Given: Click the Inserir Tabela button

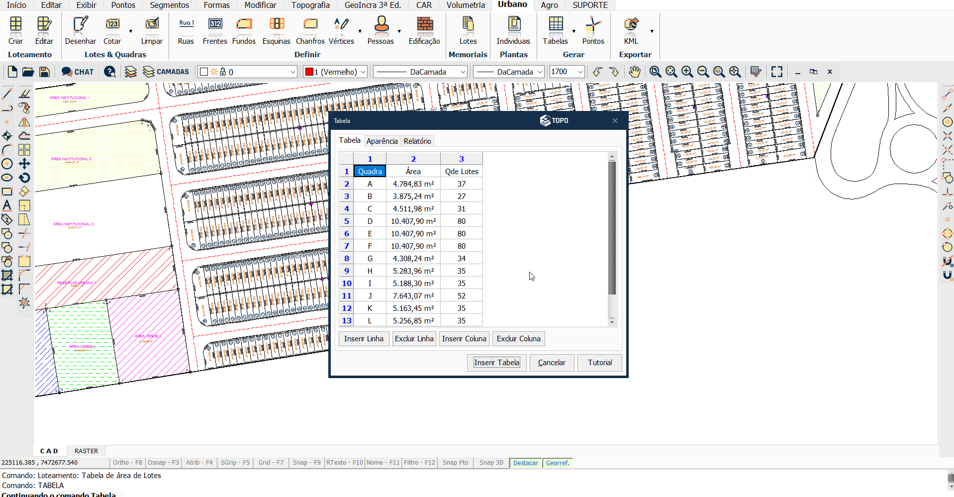Looking at the screenshot, I should 496,363.
